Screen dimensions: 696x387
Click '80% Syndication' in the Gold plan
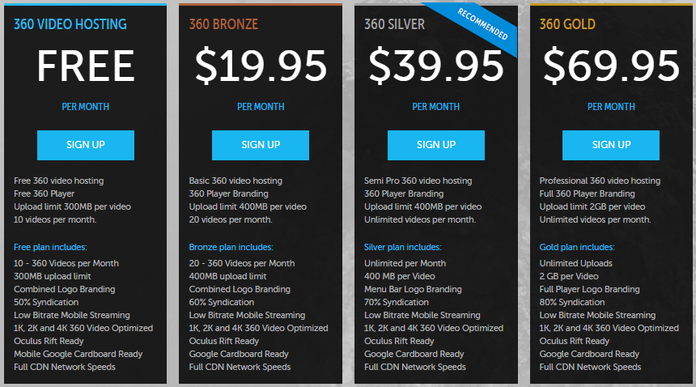[x=571, y=302]
